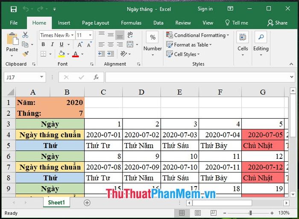This screenshot has width=299, height=219.
Task: Open font size dropdown showing 11
Action: 90,35
